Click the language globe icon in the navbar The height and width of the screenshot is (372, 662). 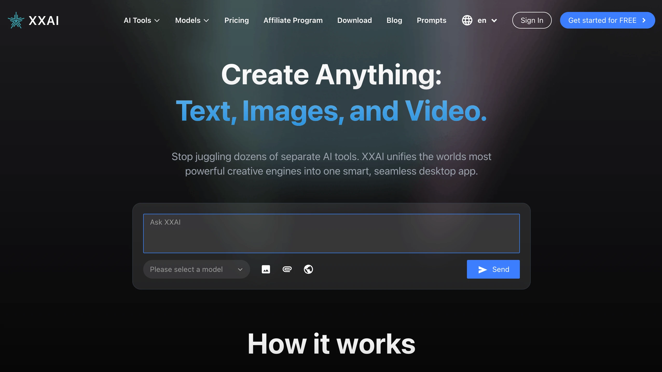pos(467,20)
